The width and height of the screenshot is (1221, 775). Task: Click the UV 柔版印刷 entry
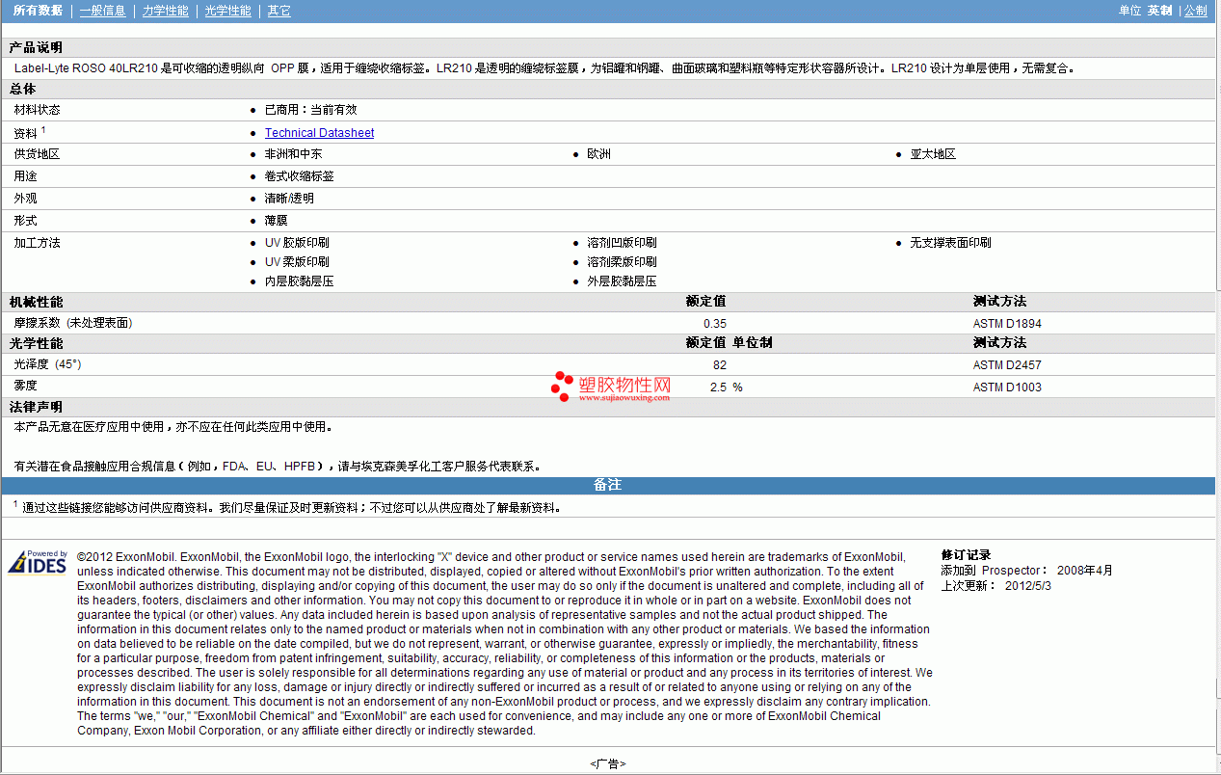[x=297, y=262]
